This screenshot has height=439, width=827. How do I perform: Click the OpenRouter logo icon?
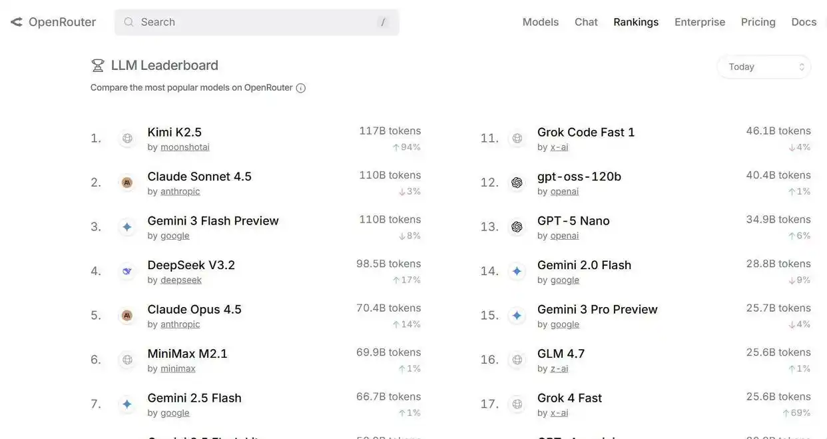pyautogui.click(x=17, y=22)
